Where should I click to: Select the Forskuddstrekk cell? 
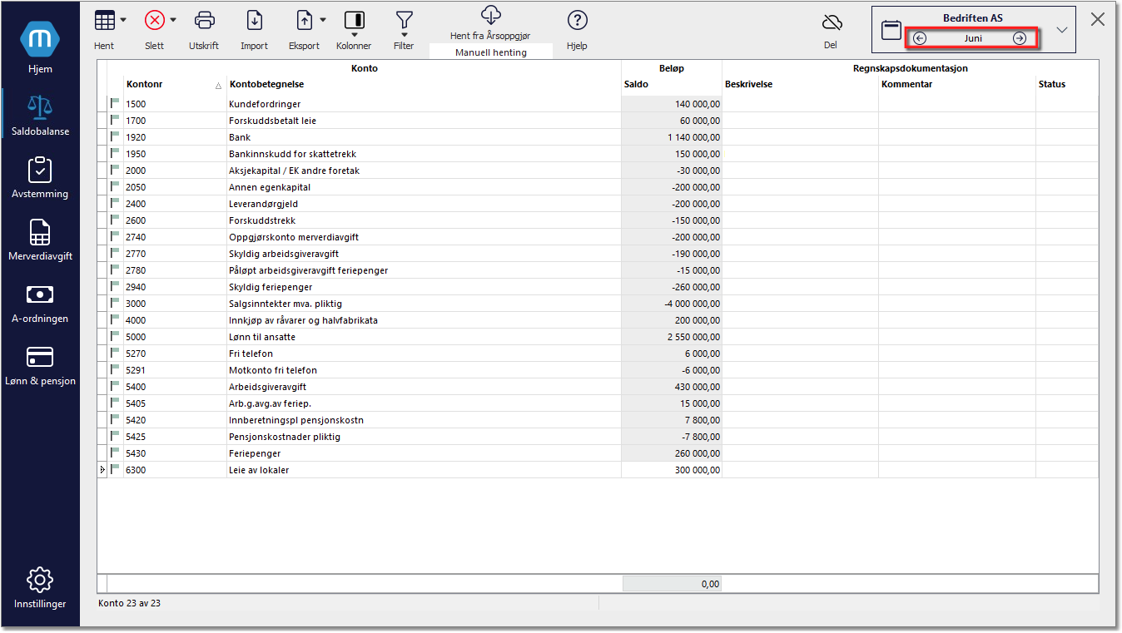click(x=424, y=220)
